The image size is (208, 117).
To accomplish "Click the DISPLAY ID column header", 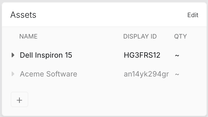I will click(x=140, y=37).
